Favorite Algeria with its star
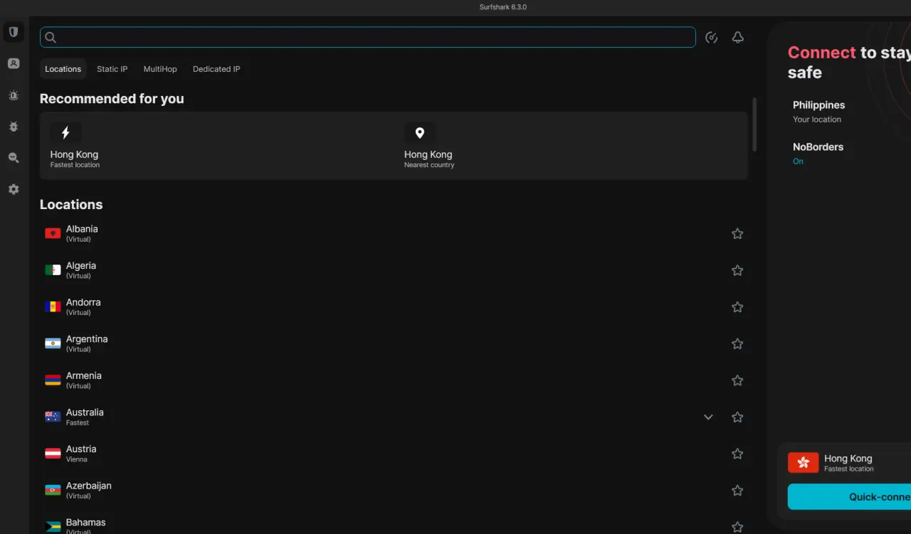This screenshot has height=534, width=911. pyautogui.click(x=737, y=270)
